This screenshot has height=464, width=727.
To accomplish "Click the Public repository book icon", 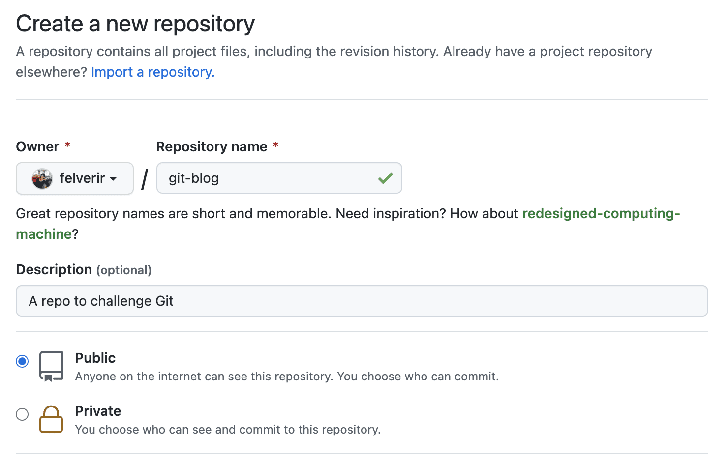I will [x=51, y=366].
